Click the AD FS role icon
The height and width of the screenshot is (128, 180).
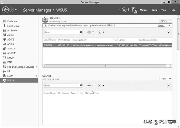4,44
